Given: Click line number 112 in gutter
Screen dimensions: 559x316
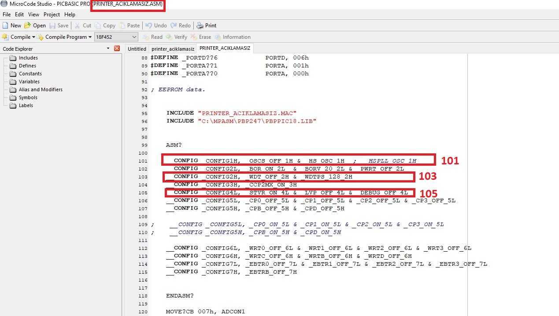Looking at the screenshot, I should point(143,248).
